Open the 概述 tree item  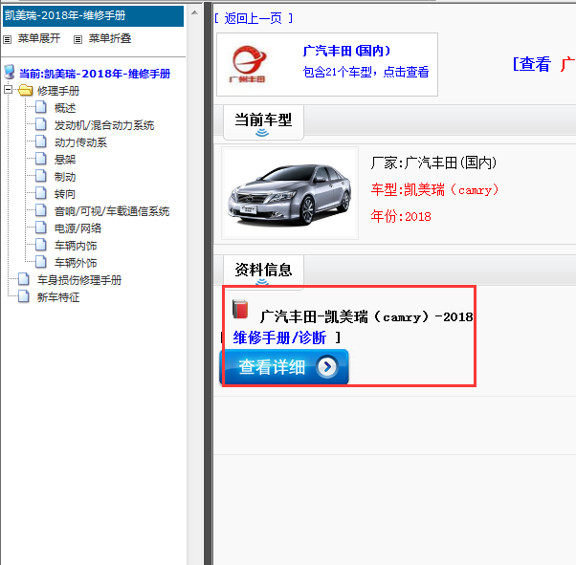(65, 108)
